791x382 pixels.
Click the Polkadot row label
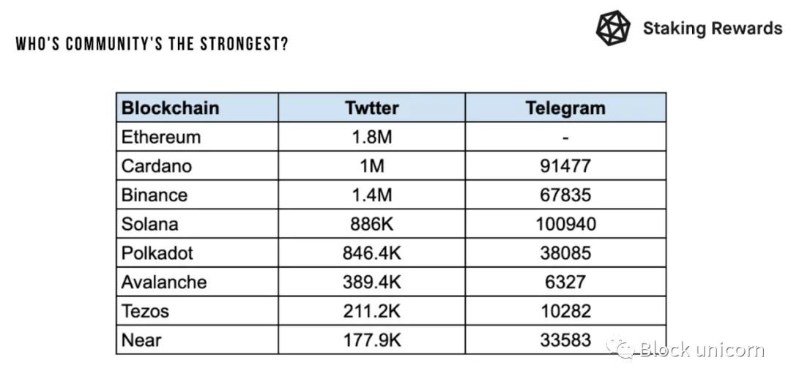[x=157, y=252]
